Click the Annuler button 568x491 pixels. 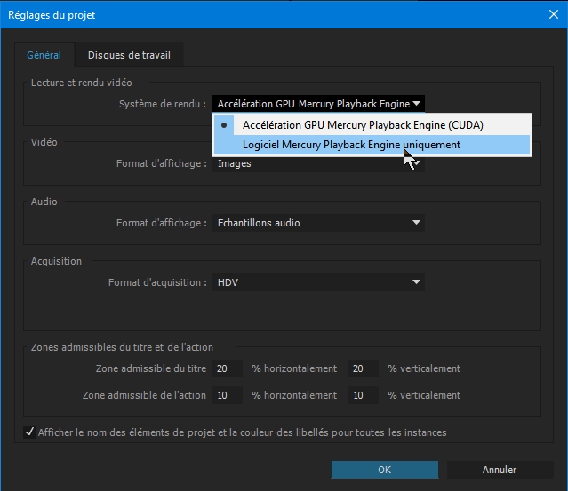[500, 470]
